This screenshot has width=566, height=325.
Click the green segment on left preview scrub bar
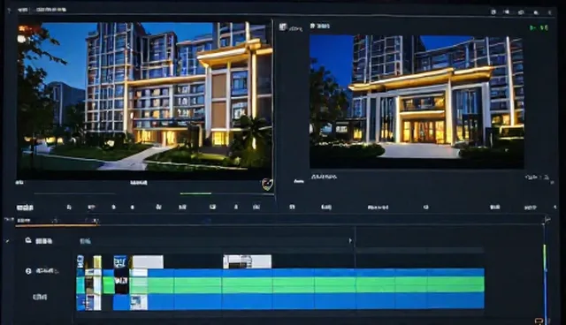pyautogui.click(x=195, y=193)
